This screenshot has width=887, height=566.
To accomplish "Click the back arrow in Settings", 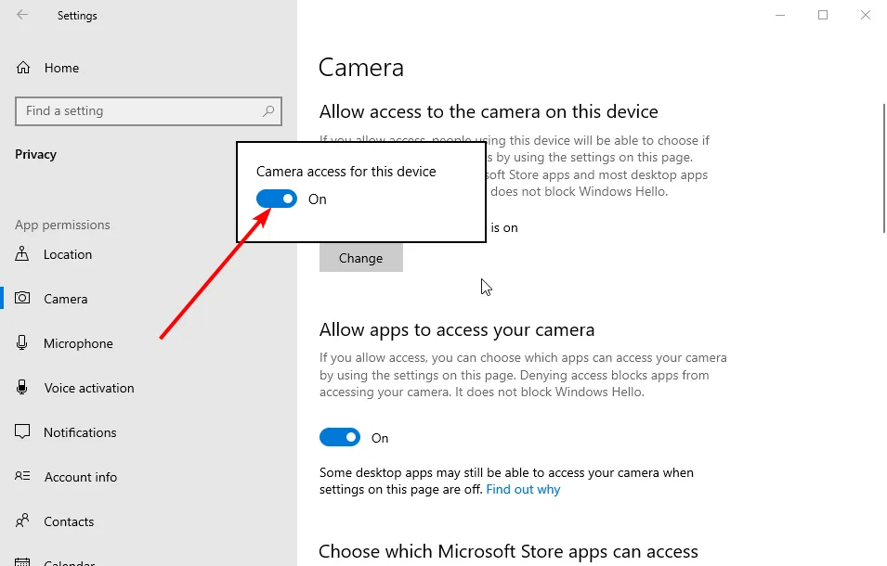I will point(22,15).
